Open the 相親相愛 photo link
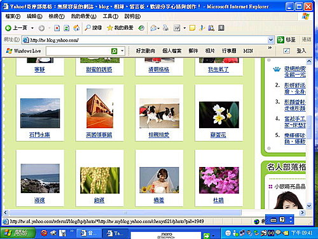 point(159,135)
